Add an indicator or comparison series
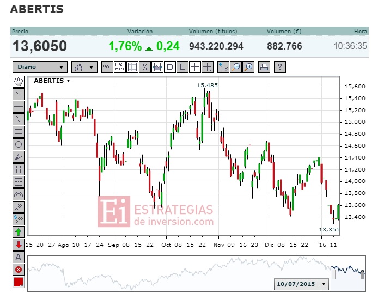 pyautogui.click(x=223, y=67)
